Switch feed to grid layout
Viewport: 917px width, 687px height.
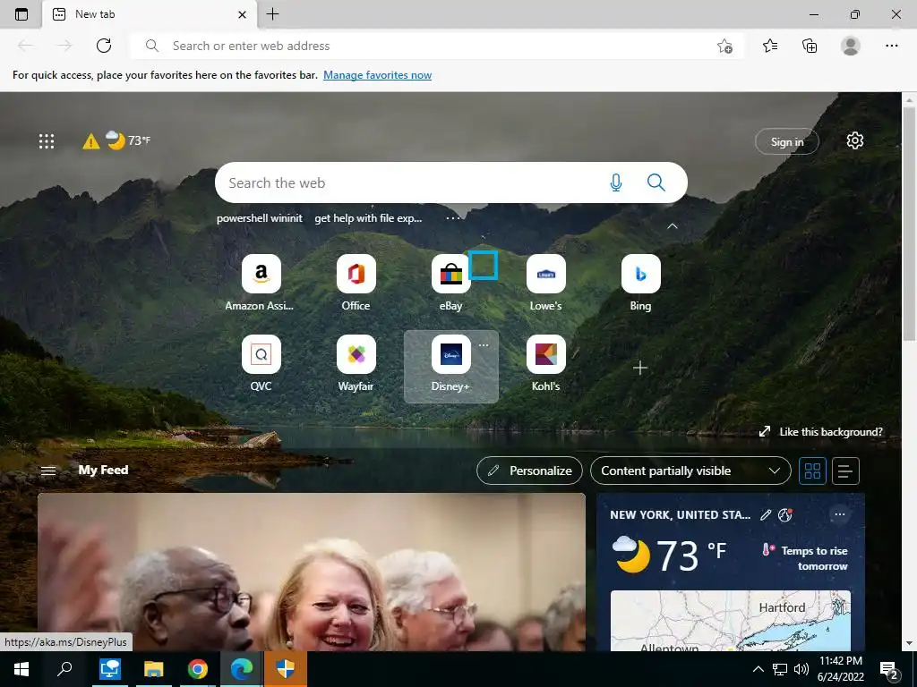point(813,471)
